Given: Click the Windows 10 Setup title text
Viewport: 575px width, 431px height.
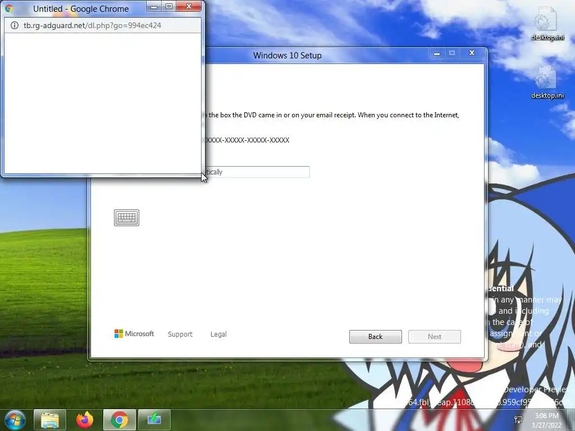Looking at the screenshot, I should [x=287, y=56].
